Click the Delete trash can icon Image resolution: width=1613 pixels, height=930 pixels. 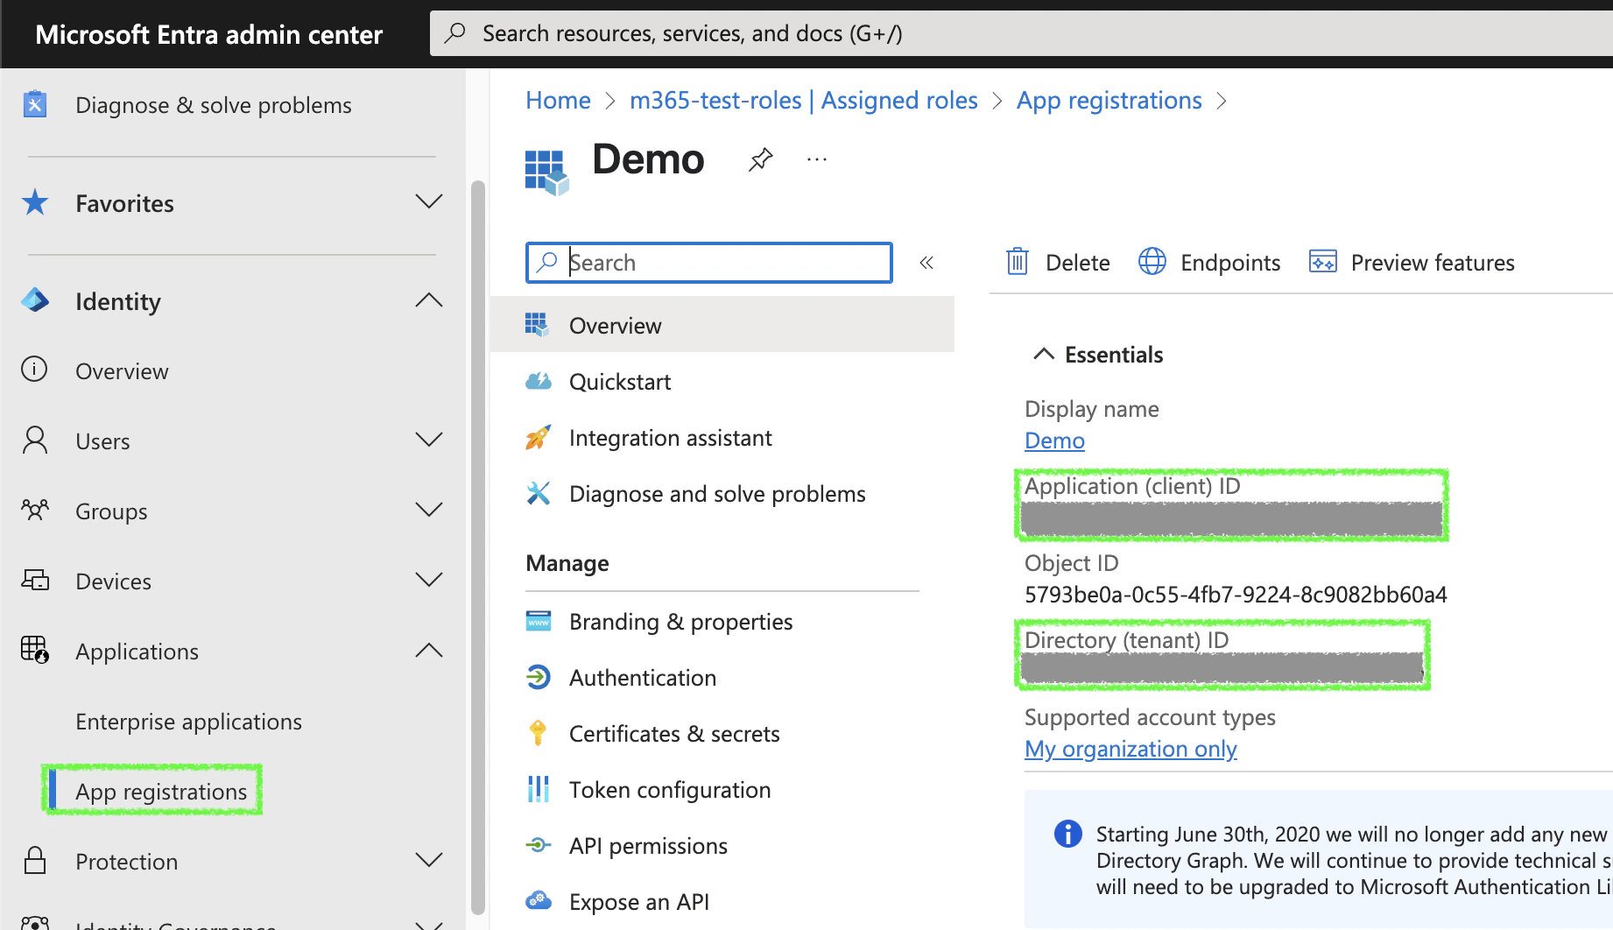tap(1017, 262)
